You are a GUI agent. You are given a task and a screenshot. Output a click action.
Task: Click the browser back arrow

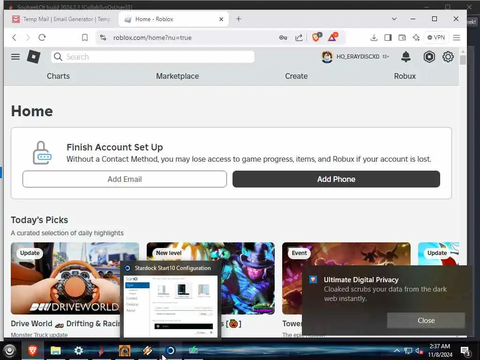click(14, 37)
